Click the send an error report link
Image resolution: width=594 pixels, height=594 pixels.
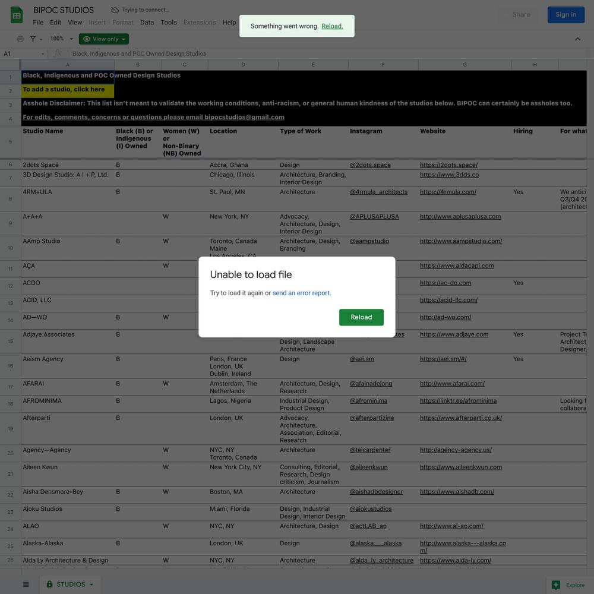pos(302,293)
